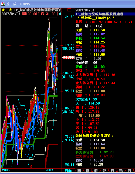Click the 大S通道 99 row

pos(86,99)
